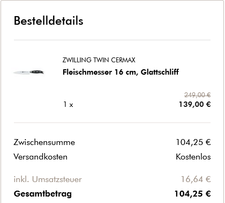The width and height of the screenshot is (225, 203).
Task: Click the divider line below Bestelldetails heading
Action: [112, 40]
